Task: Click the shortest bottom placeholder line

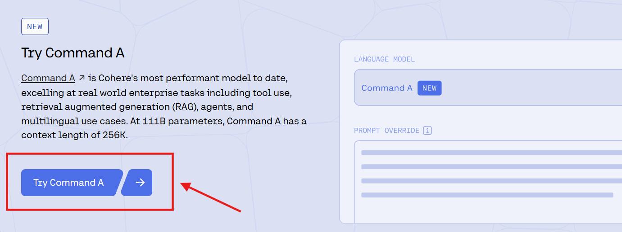Action: (486, 195)
